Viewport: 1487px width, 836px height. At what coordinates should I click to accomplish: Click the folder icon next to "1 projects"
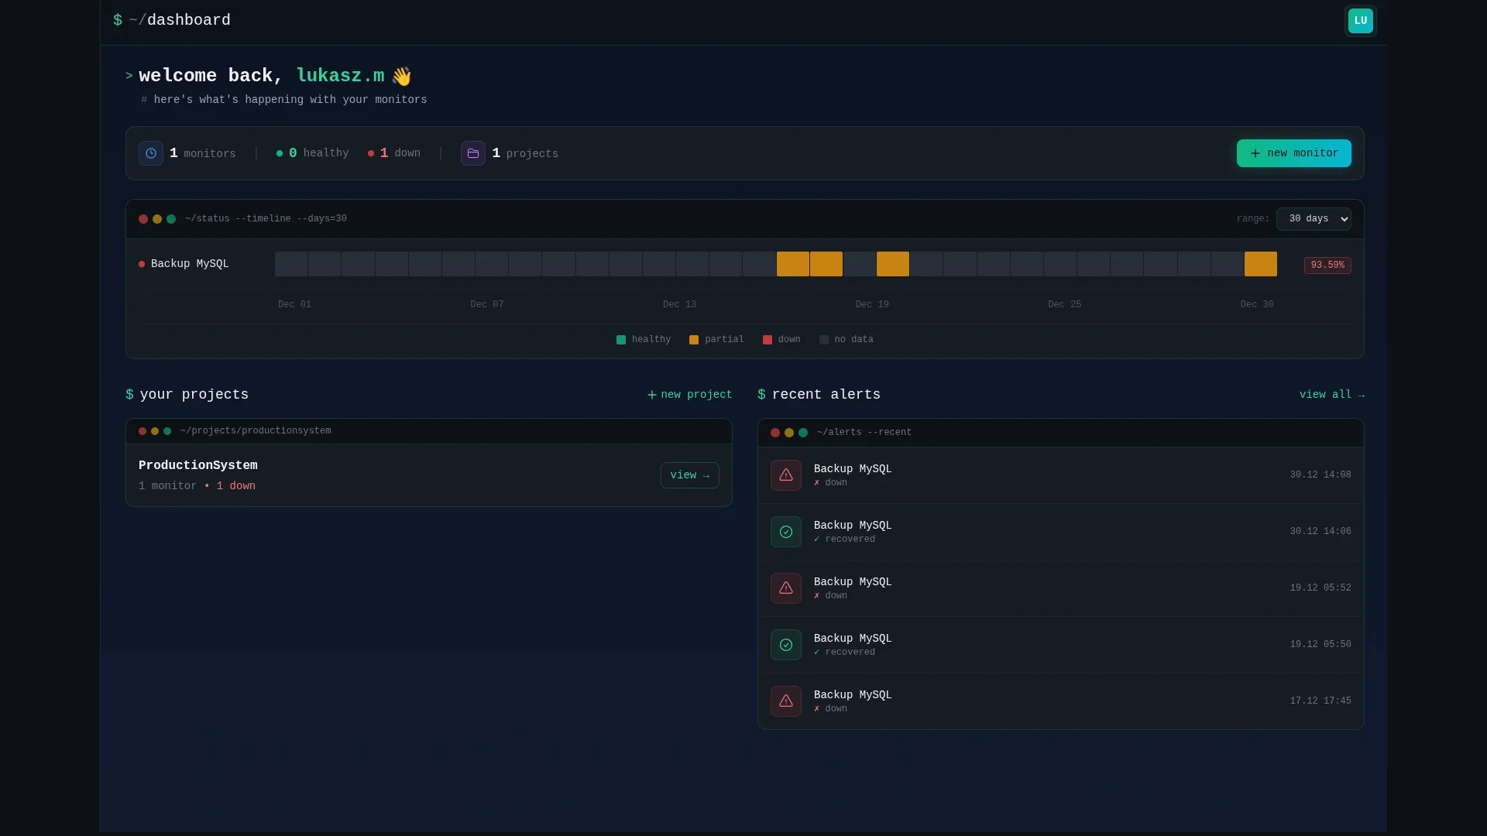472,153
